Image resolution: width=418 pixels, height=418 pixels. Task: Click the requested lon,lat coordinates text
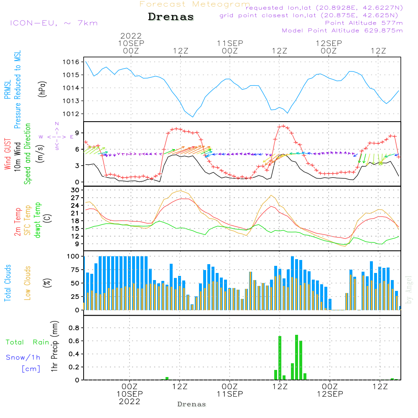(x=324, y=8)
